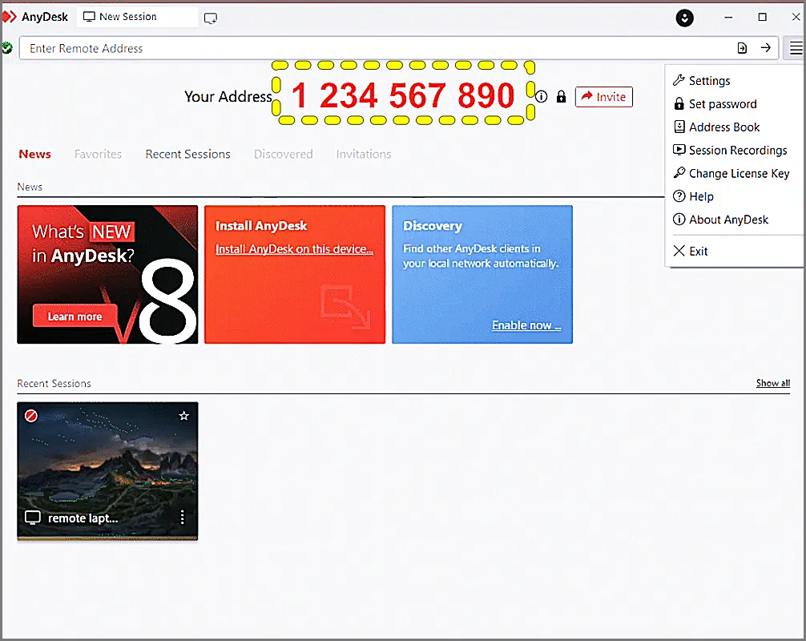The image size is (806, 641).
Task: Click the profile download round icon
Action: 684,18
